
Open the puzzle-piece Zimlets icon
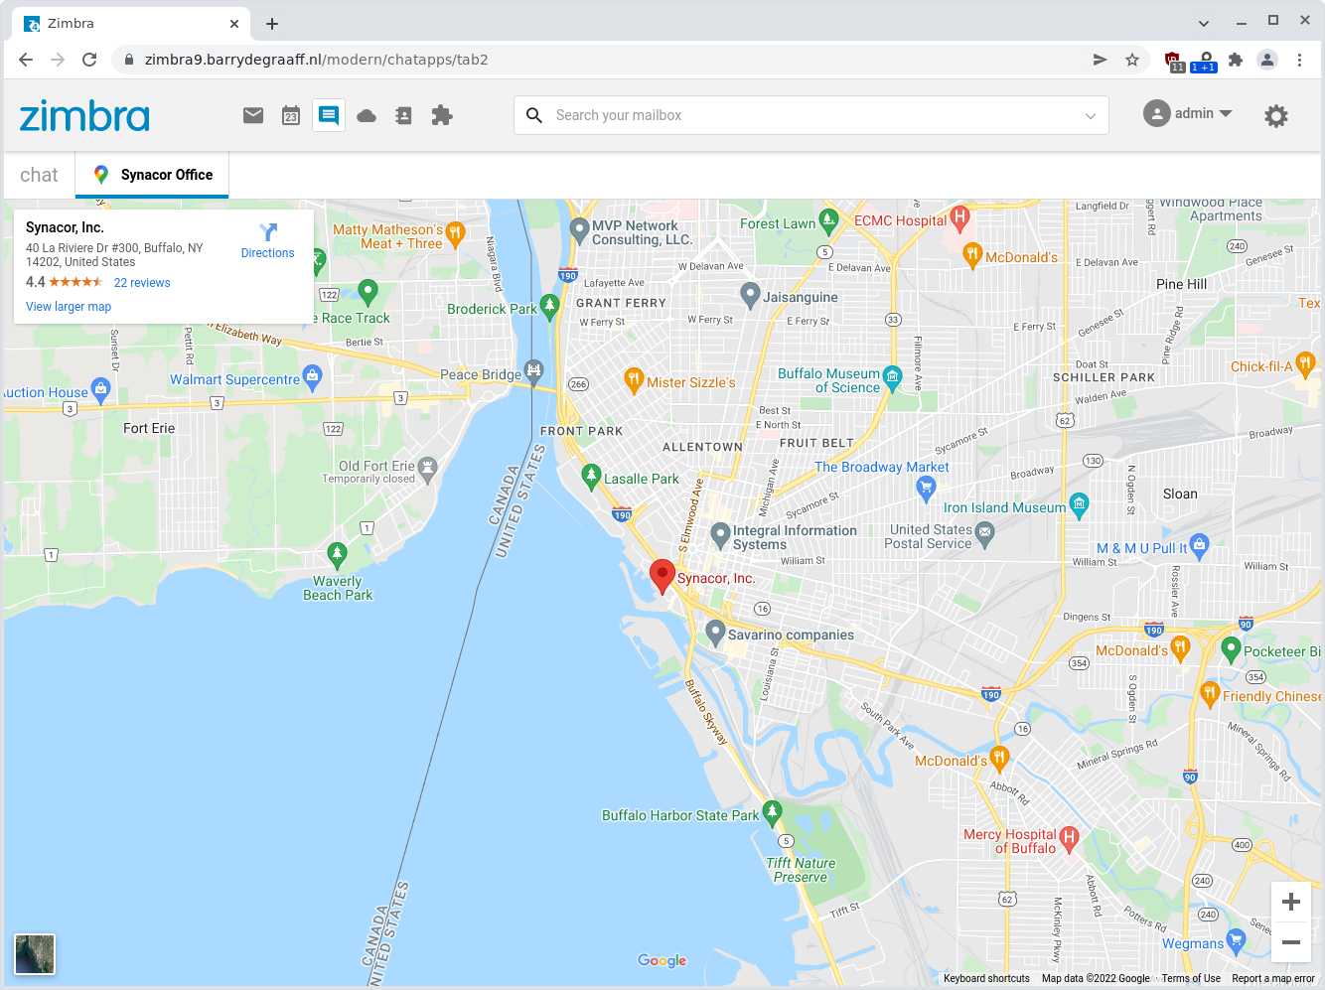pos(442,115)
